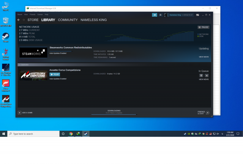This screenshot has height=166, width=243.
Task: Switch to the Community tab
Action: [x=68, y=20]
